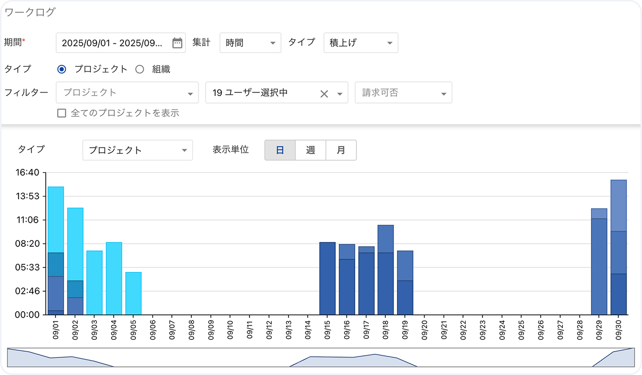Viewport: 642px width, 375px height.
Task: Open the calendar date picker icon
Action: 177,43
